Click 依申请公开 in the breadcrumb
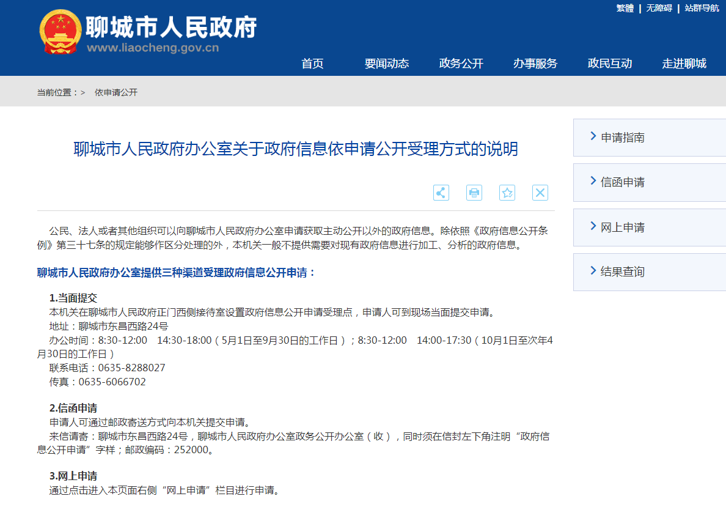 click(x=116, y=92)
